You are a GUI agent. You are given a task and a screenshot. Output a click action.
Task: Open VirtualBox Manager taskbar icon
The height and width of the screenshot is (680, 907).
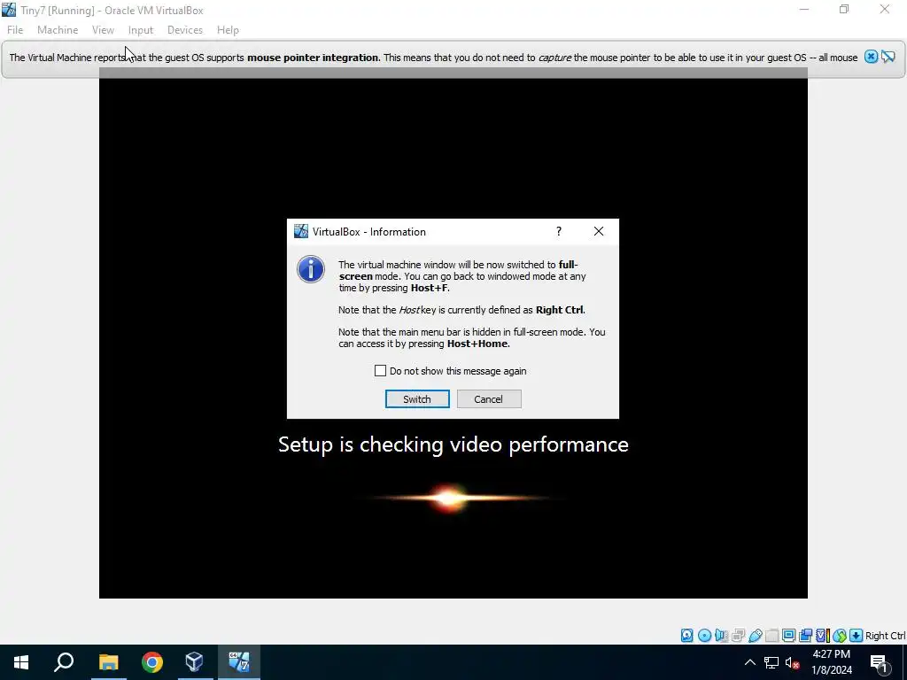point(194,662)
